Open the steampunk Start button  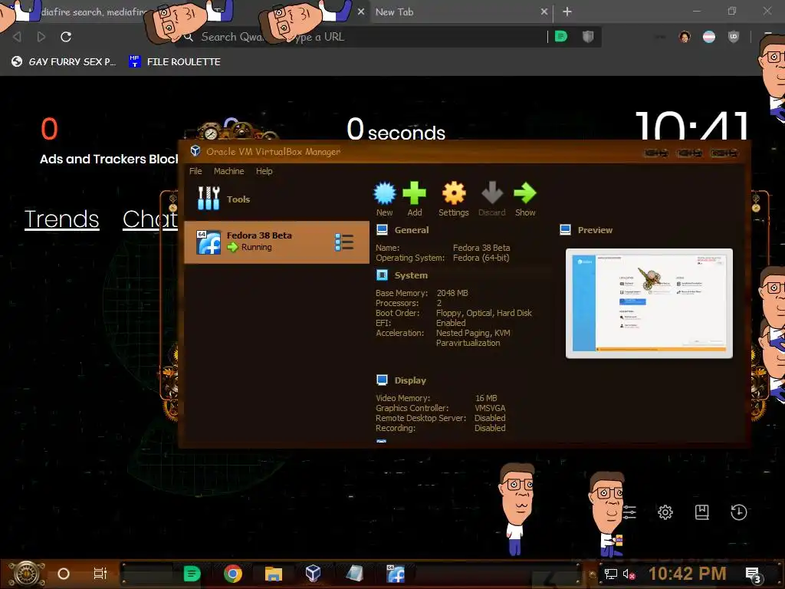pos(26,574)
